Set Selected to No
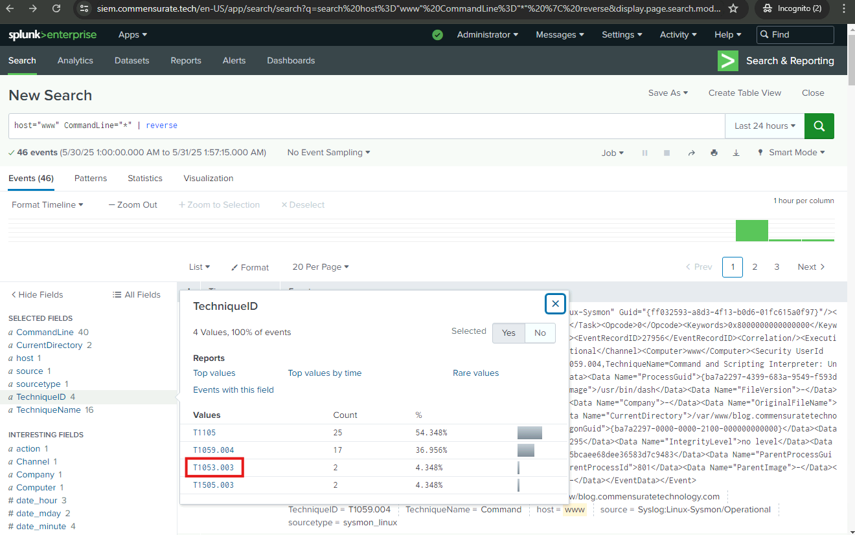This screenshot has height=535, width=855. pos(540,333)
